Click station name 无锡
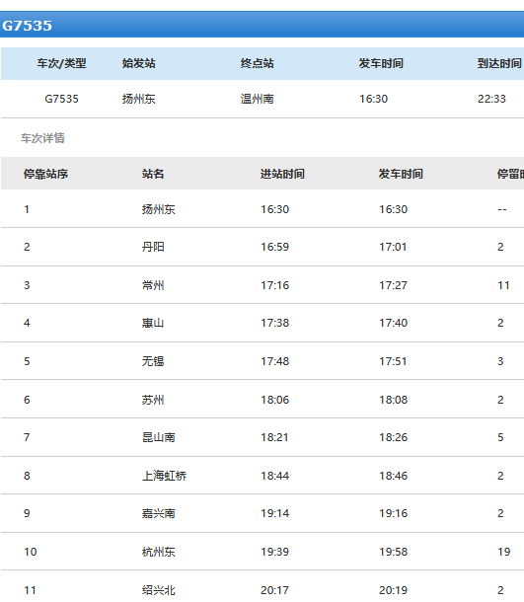The image size is (524, 602). (x=153, y=361)
